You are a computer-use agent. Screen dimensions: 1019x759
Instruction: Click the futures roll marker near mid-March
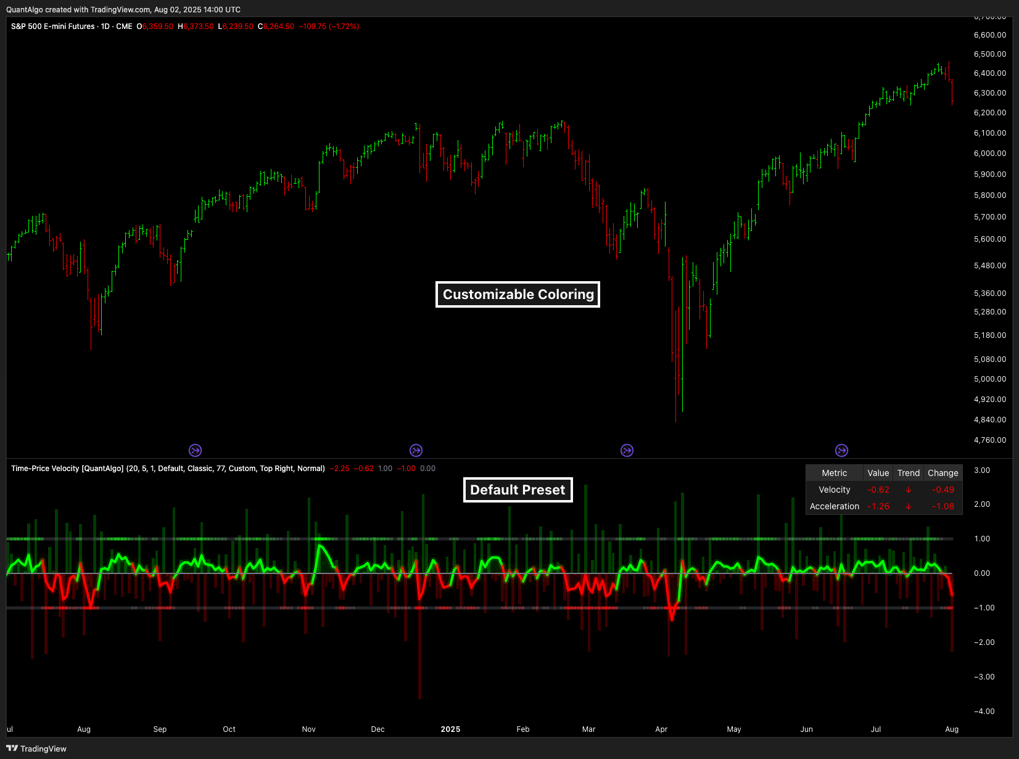[x=627, y=451]
